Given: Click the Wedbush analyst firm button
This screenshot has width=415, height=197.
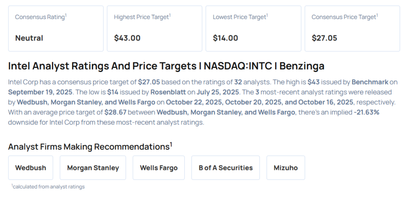Looking at the screenshot, I should point(31,167).
